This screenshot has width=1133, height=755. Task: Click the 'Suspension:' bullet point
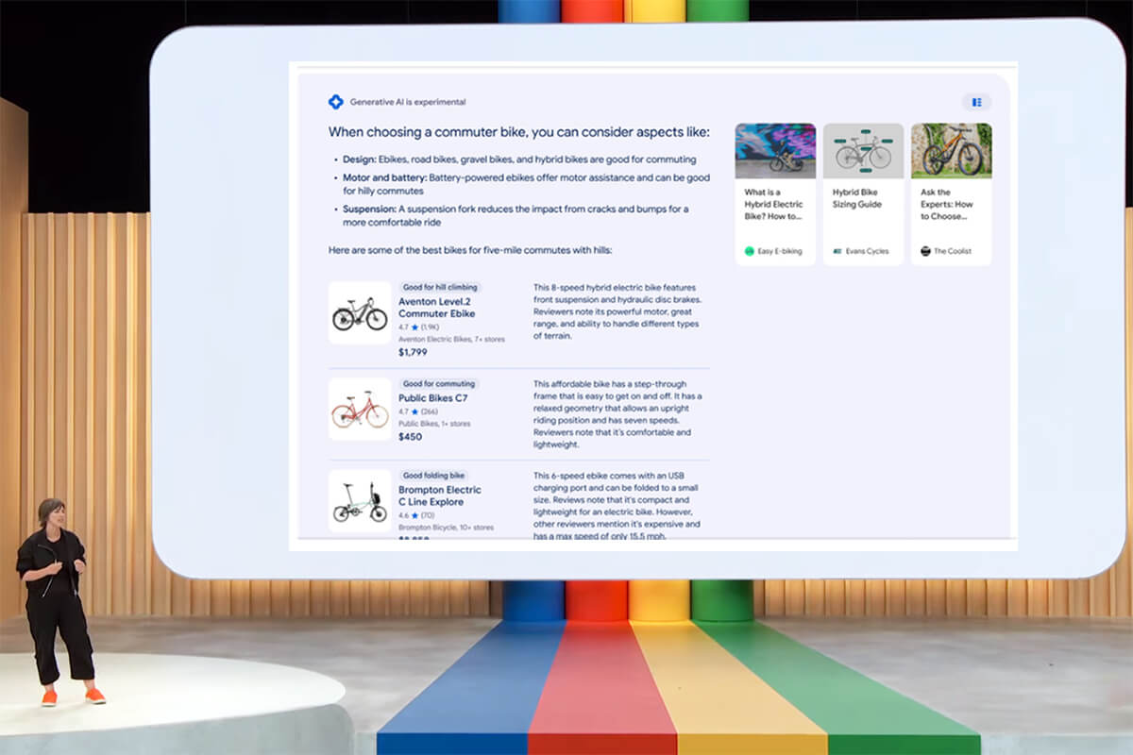tap(516, 215)
